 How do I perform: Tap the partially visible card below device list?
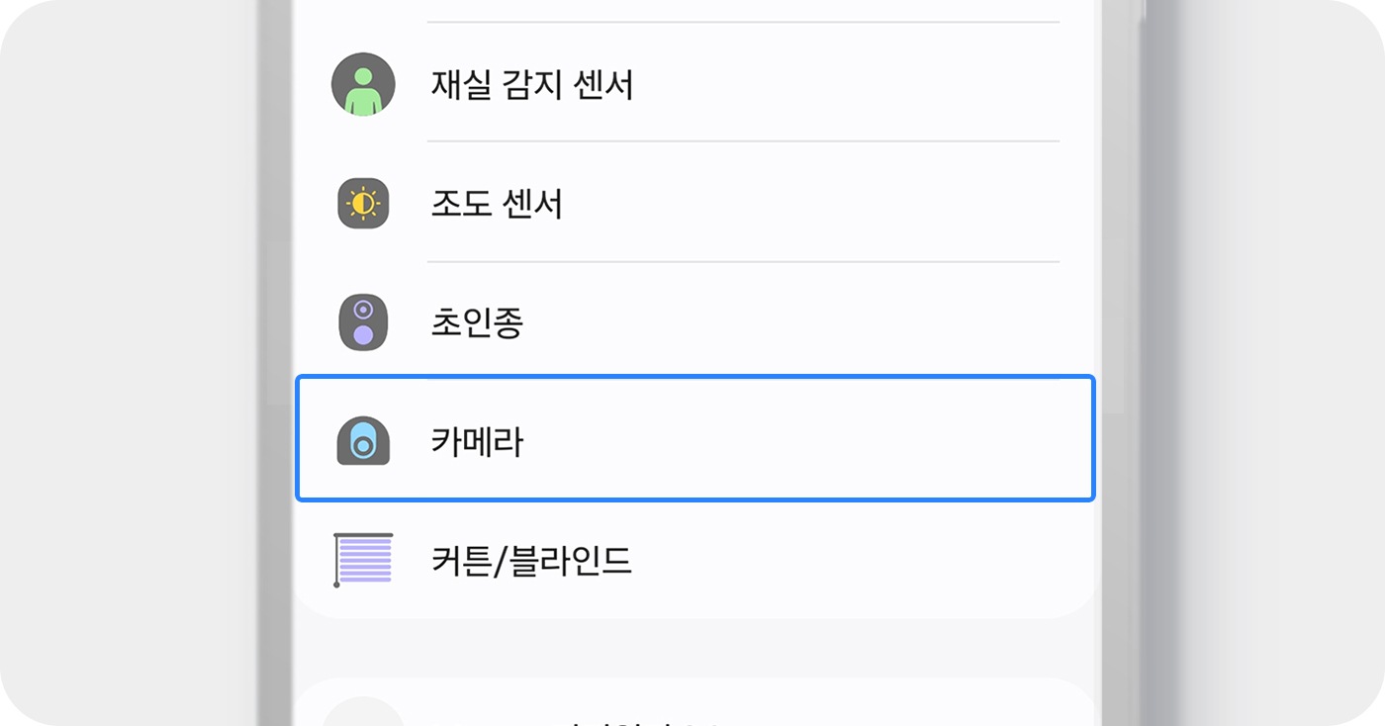click(890, 704)
